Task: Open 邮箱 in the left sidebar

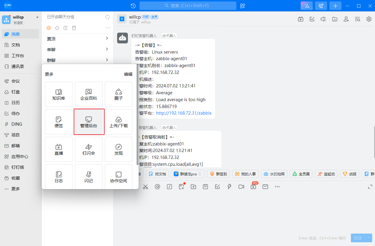Action: tap(20, 146)
